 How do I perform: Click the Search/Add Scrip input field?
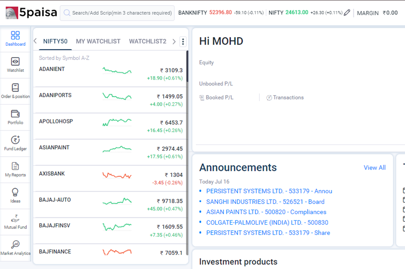point(117,13)
